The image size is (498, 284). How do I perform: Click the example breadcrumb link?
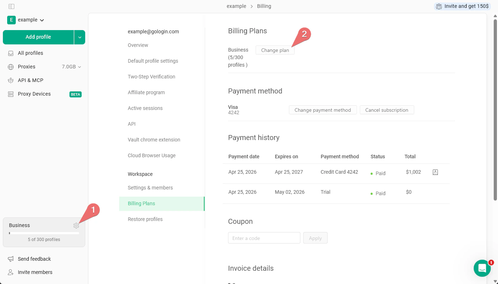[236, 6]
